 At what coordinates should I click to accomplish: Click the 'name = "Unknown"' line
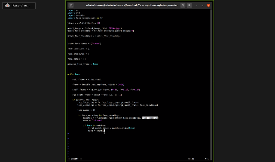click(x=93, y=120)
